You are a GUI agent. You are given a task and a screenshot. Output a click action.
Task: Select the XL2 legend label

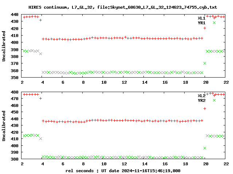pyautogui.click(x=201, y=96)
